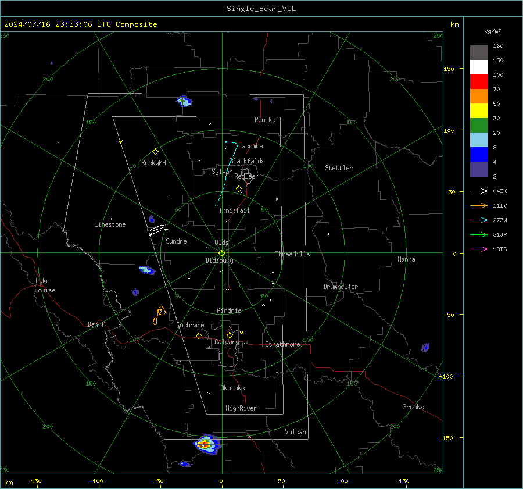The height and width of the screenshot is (489, 523).
Task: Click the yellow 30-50 legend swatch
Action: 479,111
